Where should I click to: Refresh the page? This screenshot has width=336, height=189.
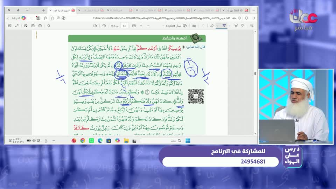[x=246, y=18]
